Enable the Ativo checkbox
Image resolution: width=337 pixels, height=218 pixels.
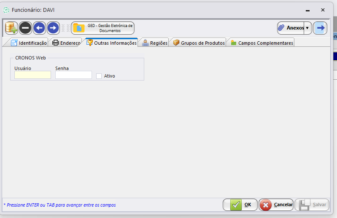point(99,76)
